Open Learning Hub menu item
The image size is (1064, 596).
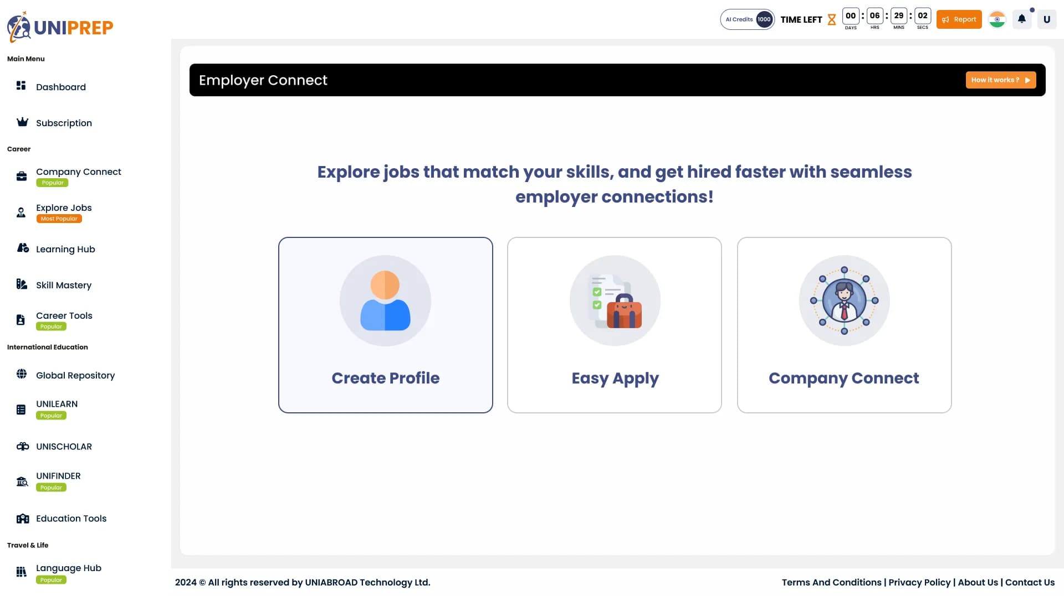point(65,249)
